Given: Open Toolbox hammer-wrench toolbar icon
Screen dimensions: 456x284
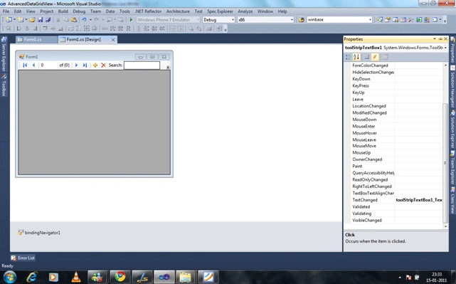Looking at the screenshot, I should coord(411,20).
